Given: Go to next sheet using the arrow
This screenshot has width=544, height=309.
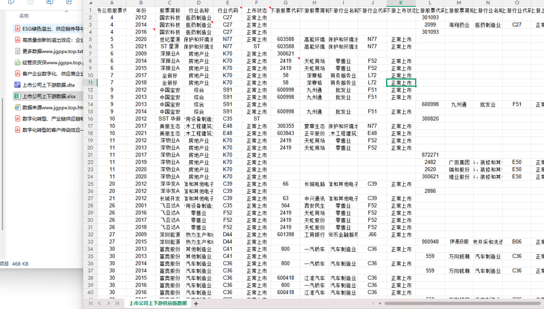Looking at the screenshot, I should coord(108,304).
